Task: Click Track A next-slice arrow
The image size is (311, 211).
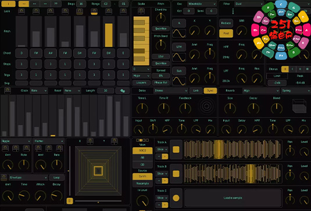Action: (x=165, y=156)
